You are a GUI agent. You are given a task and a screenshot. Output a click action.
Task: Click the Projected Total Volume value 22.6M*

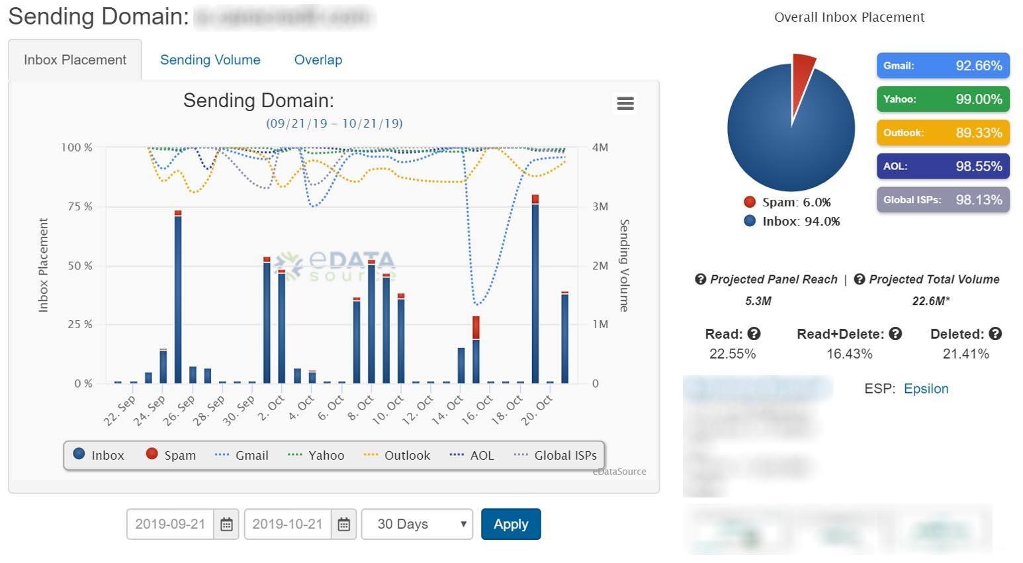[931, 301]
